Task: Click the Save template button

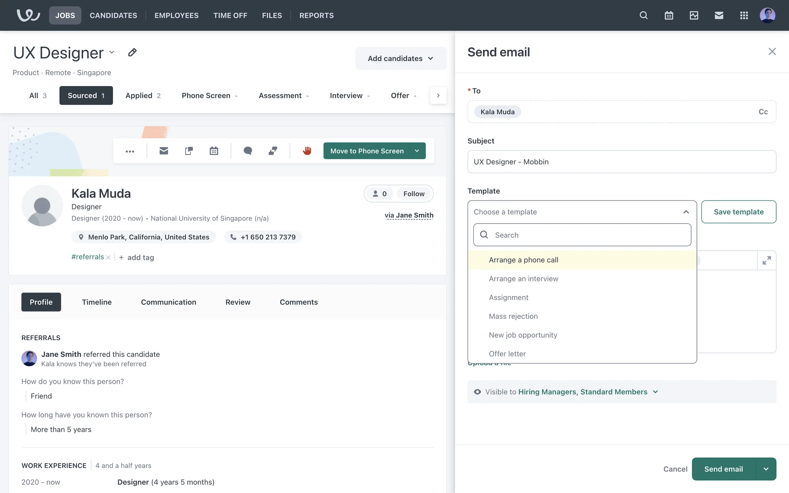Action: click(x=738, y=212)
